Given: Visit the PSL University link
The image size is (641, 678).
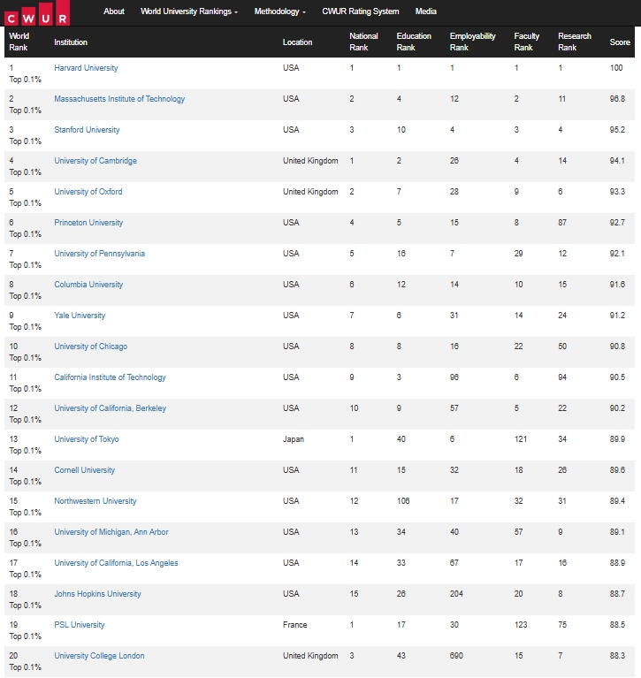Looking at the screenshot, I should point(80,625).
